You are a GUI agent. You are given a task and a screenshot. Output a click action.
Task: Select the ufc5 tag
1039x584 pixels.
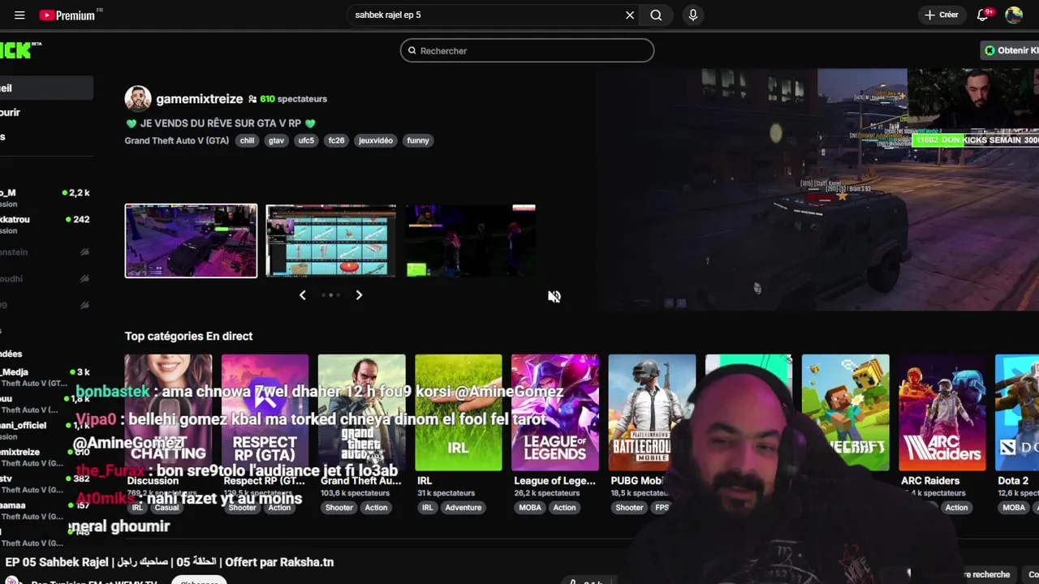coord(306,140)
